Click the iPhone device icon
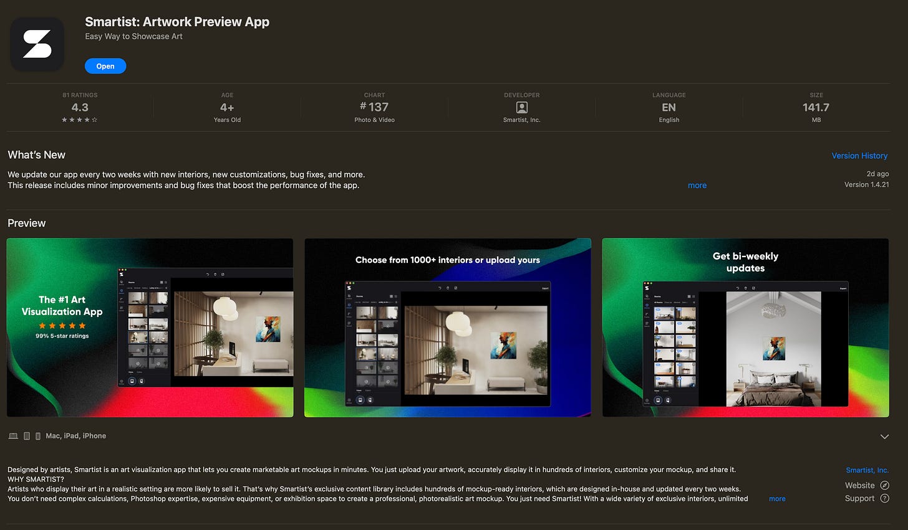The width and height of the screenshot is (908, 530). pos(38,436)
